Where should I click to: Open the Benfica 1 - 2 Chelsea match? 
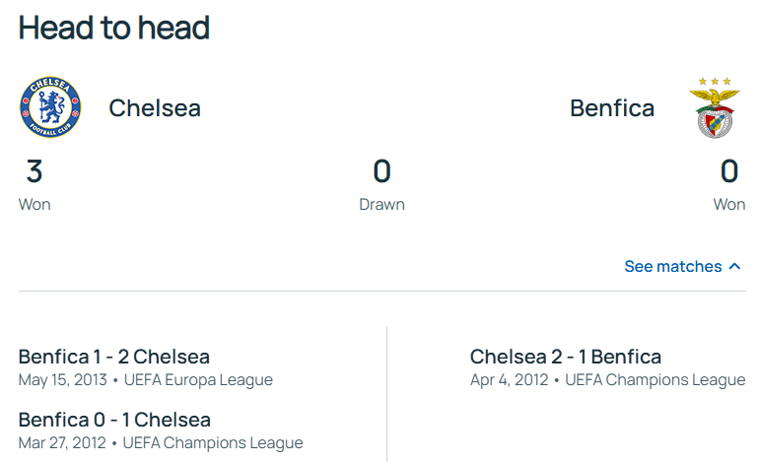click(x=114, y=357)
